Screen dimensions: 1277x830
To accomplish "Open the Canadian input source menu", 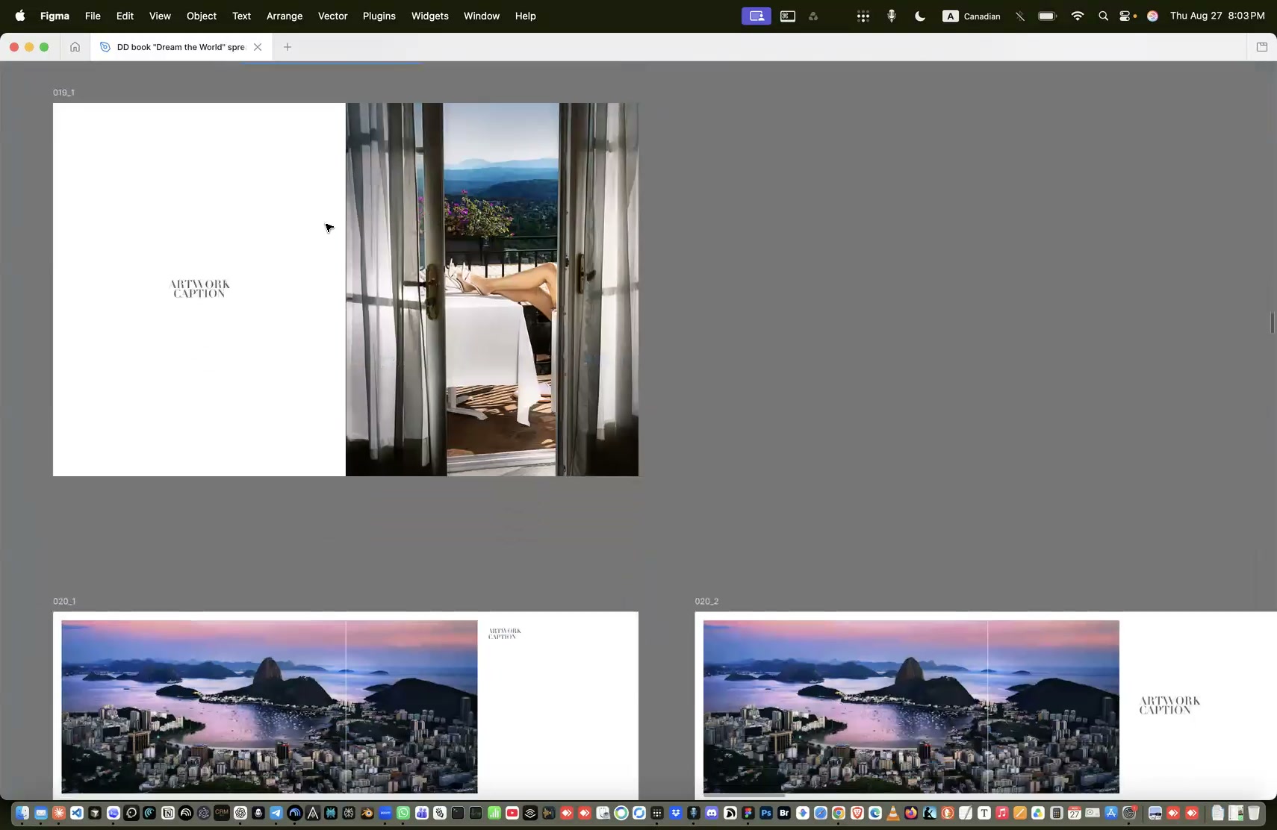I will click(972, 16).
